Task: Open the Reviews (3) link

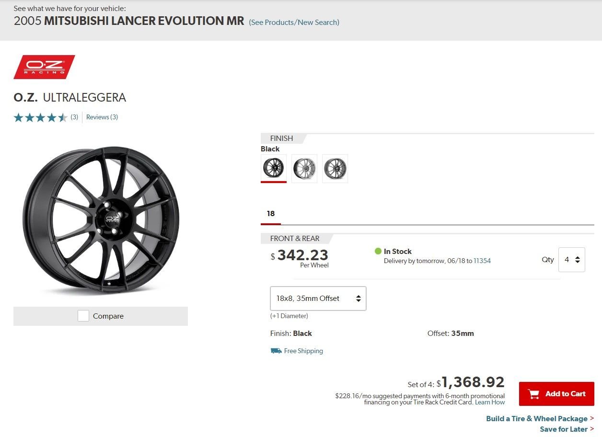Action: (x=102, y=117)
